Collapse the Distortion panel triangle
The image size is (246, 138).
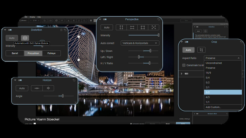5,30
